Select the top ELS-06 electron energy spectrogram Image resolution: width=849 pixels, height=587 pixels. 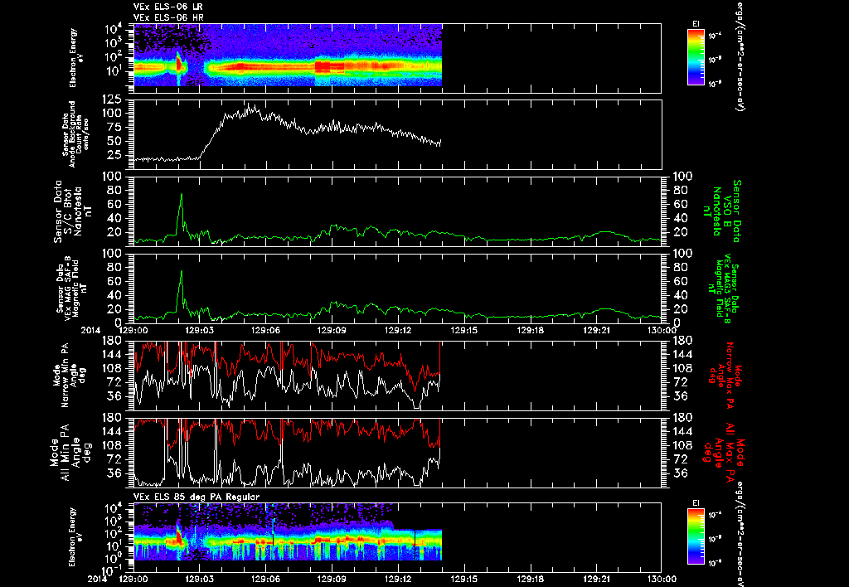point(288,56)
